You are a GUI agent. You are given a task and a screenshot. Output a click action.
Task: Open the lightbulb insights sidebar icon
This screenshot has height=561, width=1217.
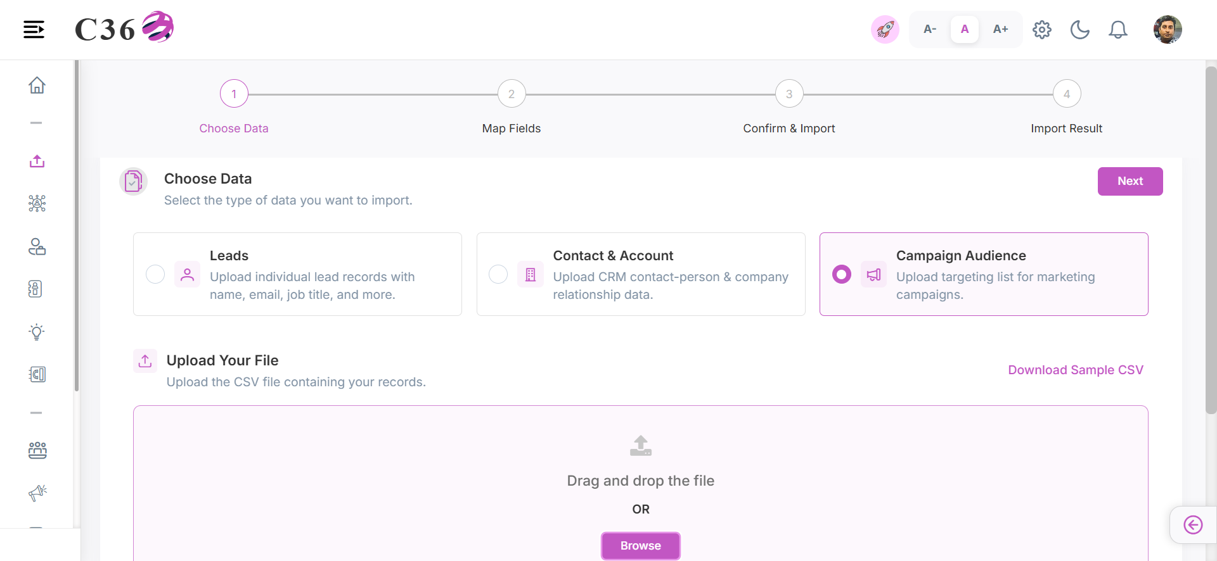pos(37,332)
